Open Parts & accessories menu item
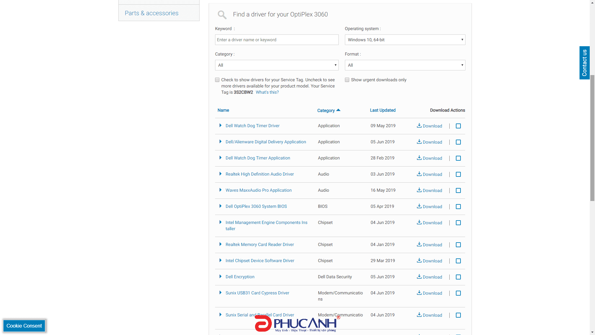This screenshot has width=595, height=335. [x=152, y=13]
